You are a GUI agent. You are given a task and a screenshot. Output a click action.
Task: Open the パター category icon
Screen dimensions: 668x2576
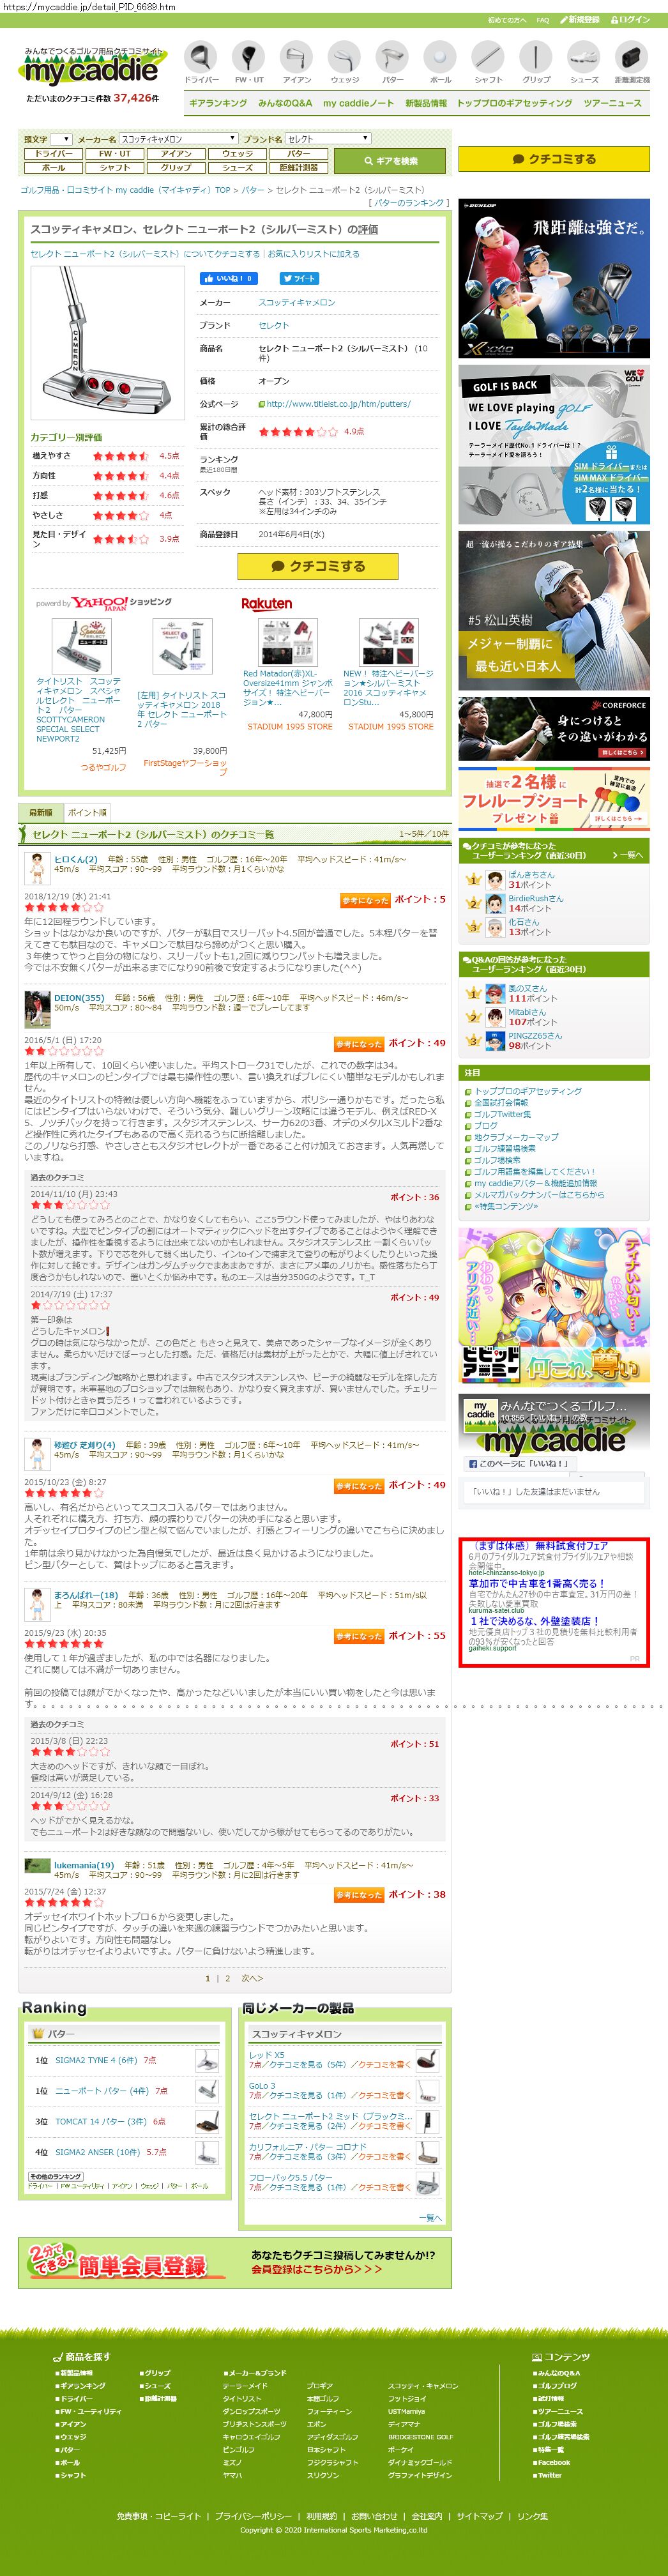tap(392, 62)
